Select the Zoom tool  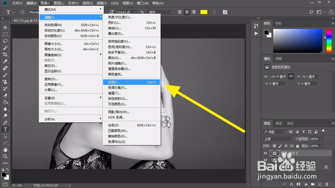coord(5,157)
